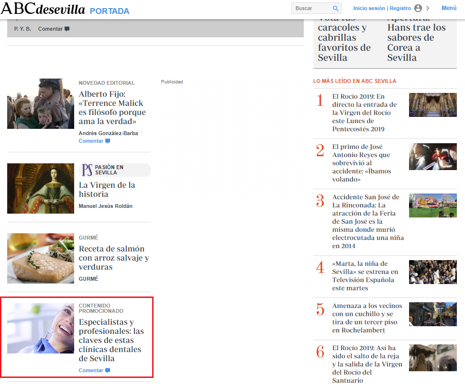Image resolution: width=465 pixels, height=388 pixels.
Task: Click Inicio sesión | Registro link
Action: pyautogui.click(x=382, y=8)
